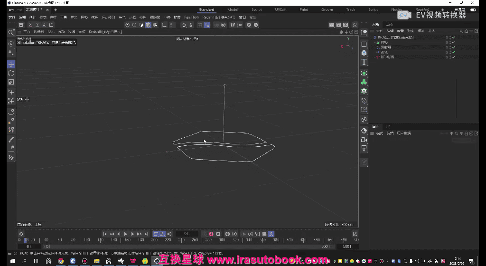Select the Scale tool in left toolbar

click(11, 82)
